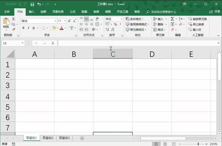
Task: Open the font name dropdown
Action: pos(55,21)
